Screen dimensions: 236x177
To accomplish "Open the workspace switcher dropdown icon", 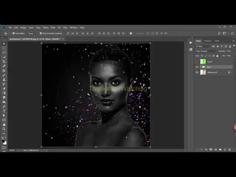I will (x=225, y=33).
